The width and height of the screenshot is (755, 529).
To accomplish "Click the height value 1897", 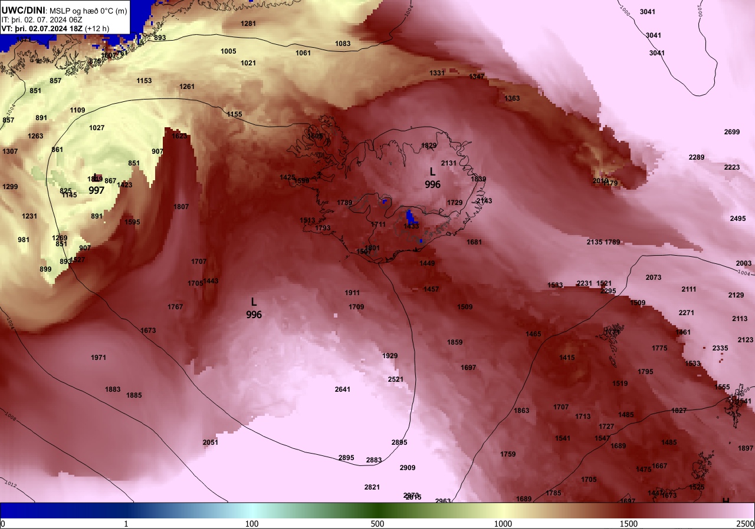I will (746, 448).
